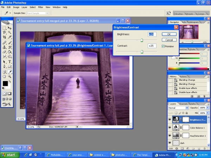Select the Notes tool
This screenshot has width=211, height=158.
coord(4,72)
